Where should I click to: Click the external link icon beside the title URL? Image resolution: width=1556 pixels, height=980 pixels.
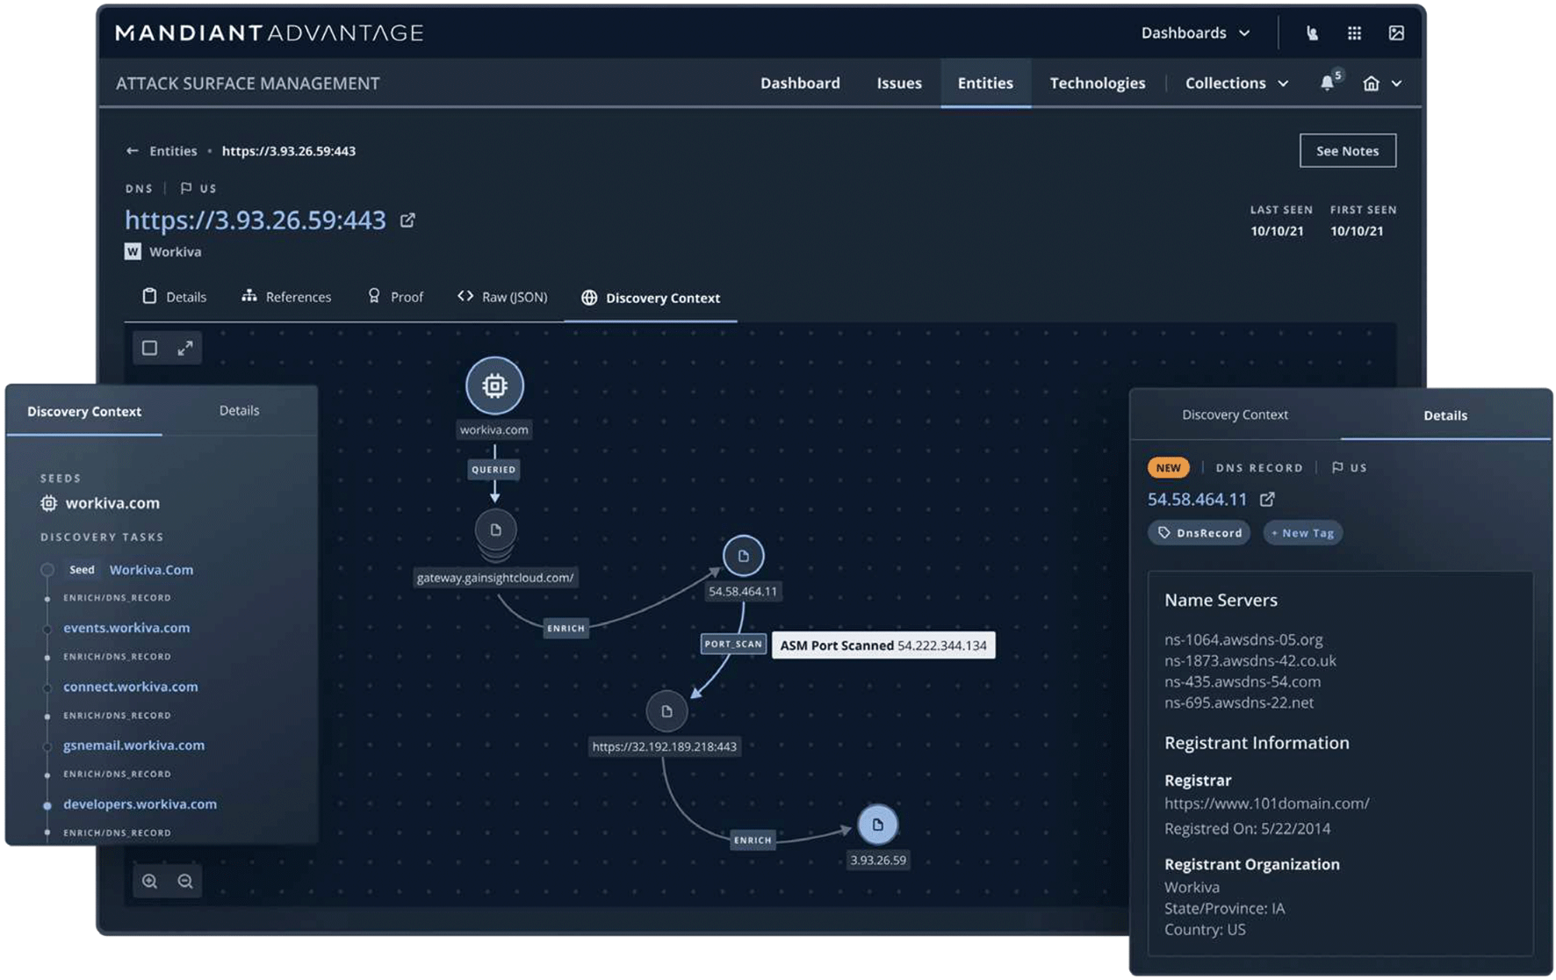pyautogui.click(x=407, y=220)
